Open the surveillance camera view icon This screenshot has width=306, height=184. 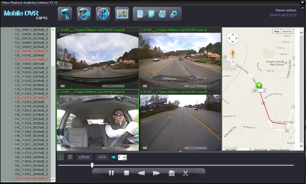coord(65,14)
